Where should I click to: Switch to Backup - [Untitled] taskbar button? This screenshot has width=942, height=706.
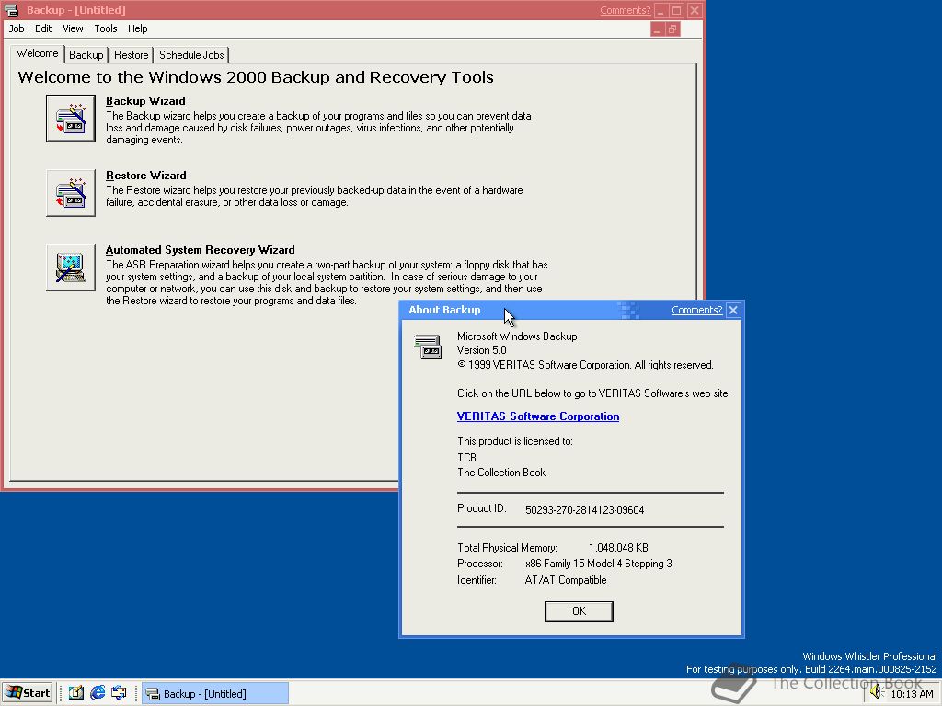coord(215,693)
